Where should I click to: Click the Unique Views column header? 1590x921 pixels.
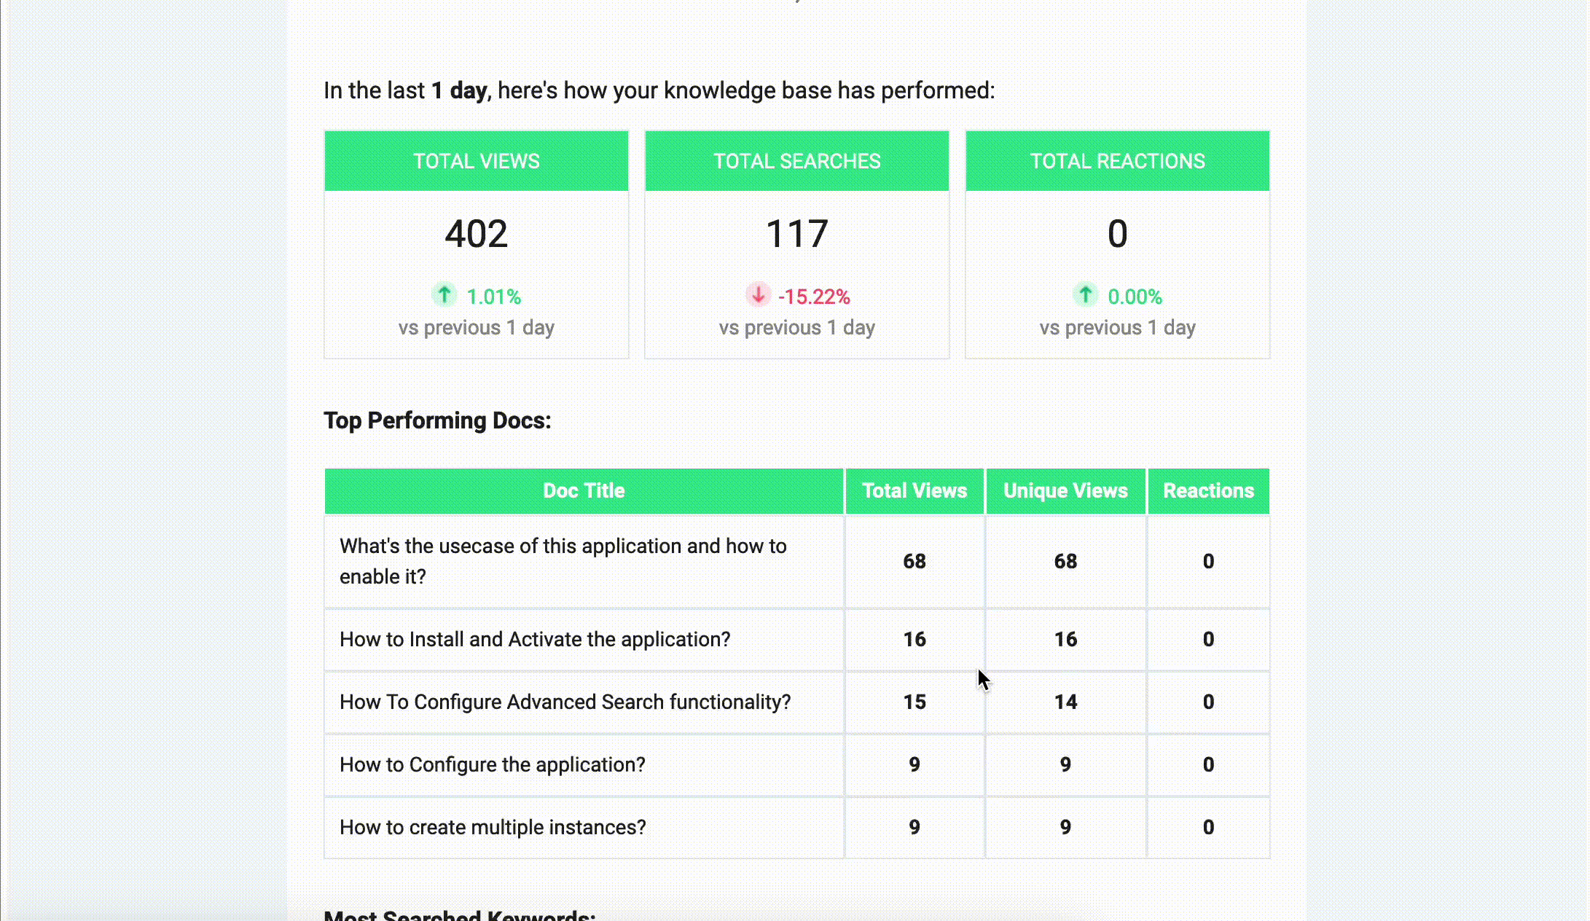coord(1065,491)
